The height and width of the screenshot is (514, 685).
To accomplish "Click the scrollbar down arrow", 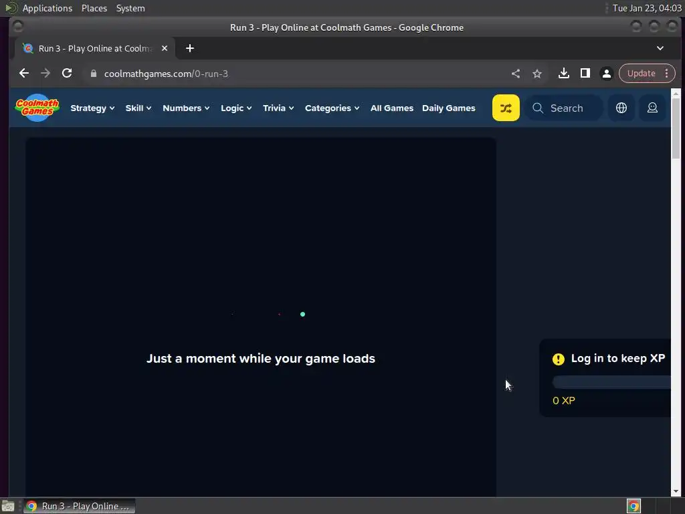I will (x=676, y=491).
